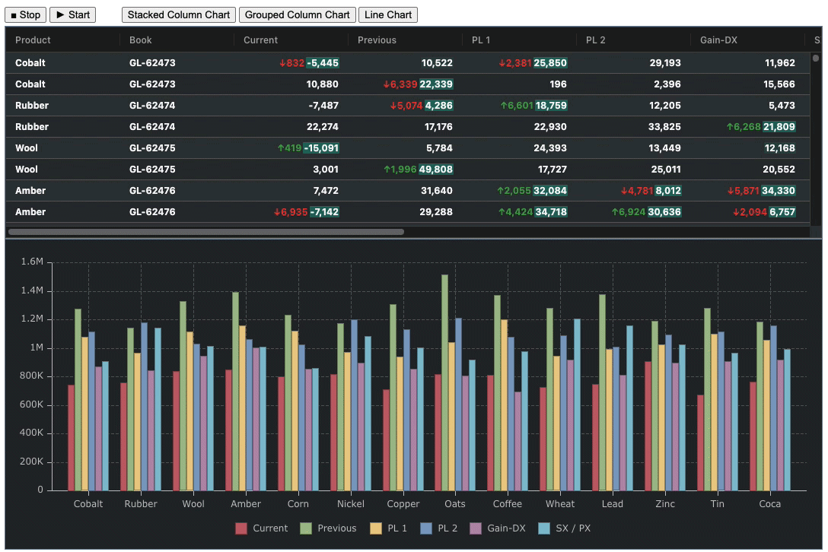
Task: Click the 22,339 Previous value cell
Action: coord(405,84)
